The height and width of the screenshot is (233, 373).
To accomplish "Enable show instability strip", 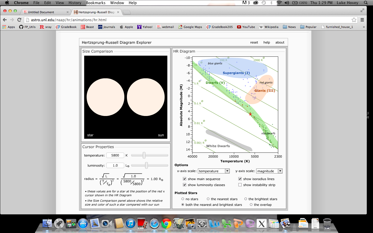I will click(240, 185).
